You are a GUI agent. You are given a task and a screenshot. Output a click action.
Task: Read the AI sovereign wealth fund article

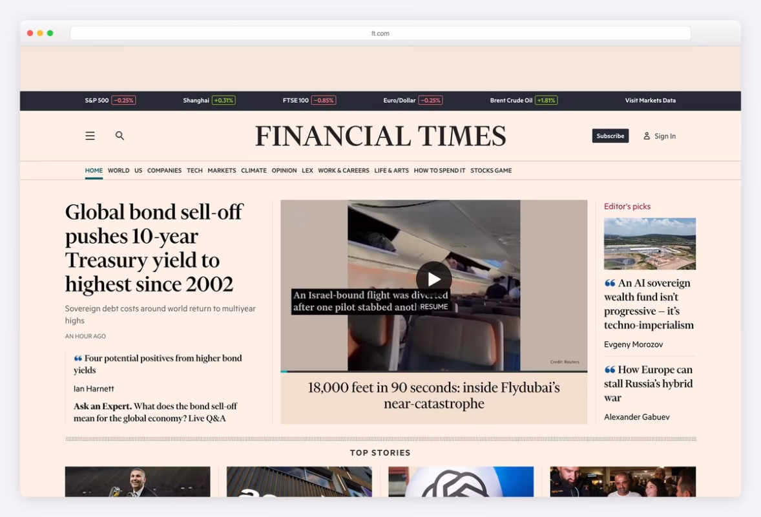tap(649, 304)
